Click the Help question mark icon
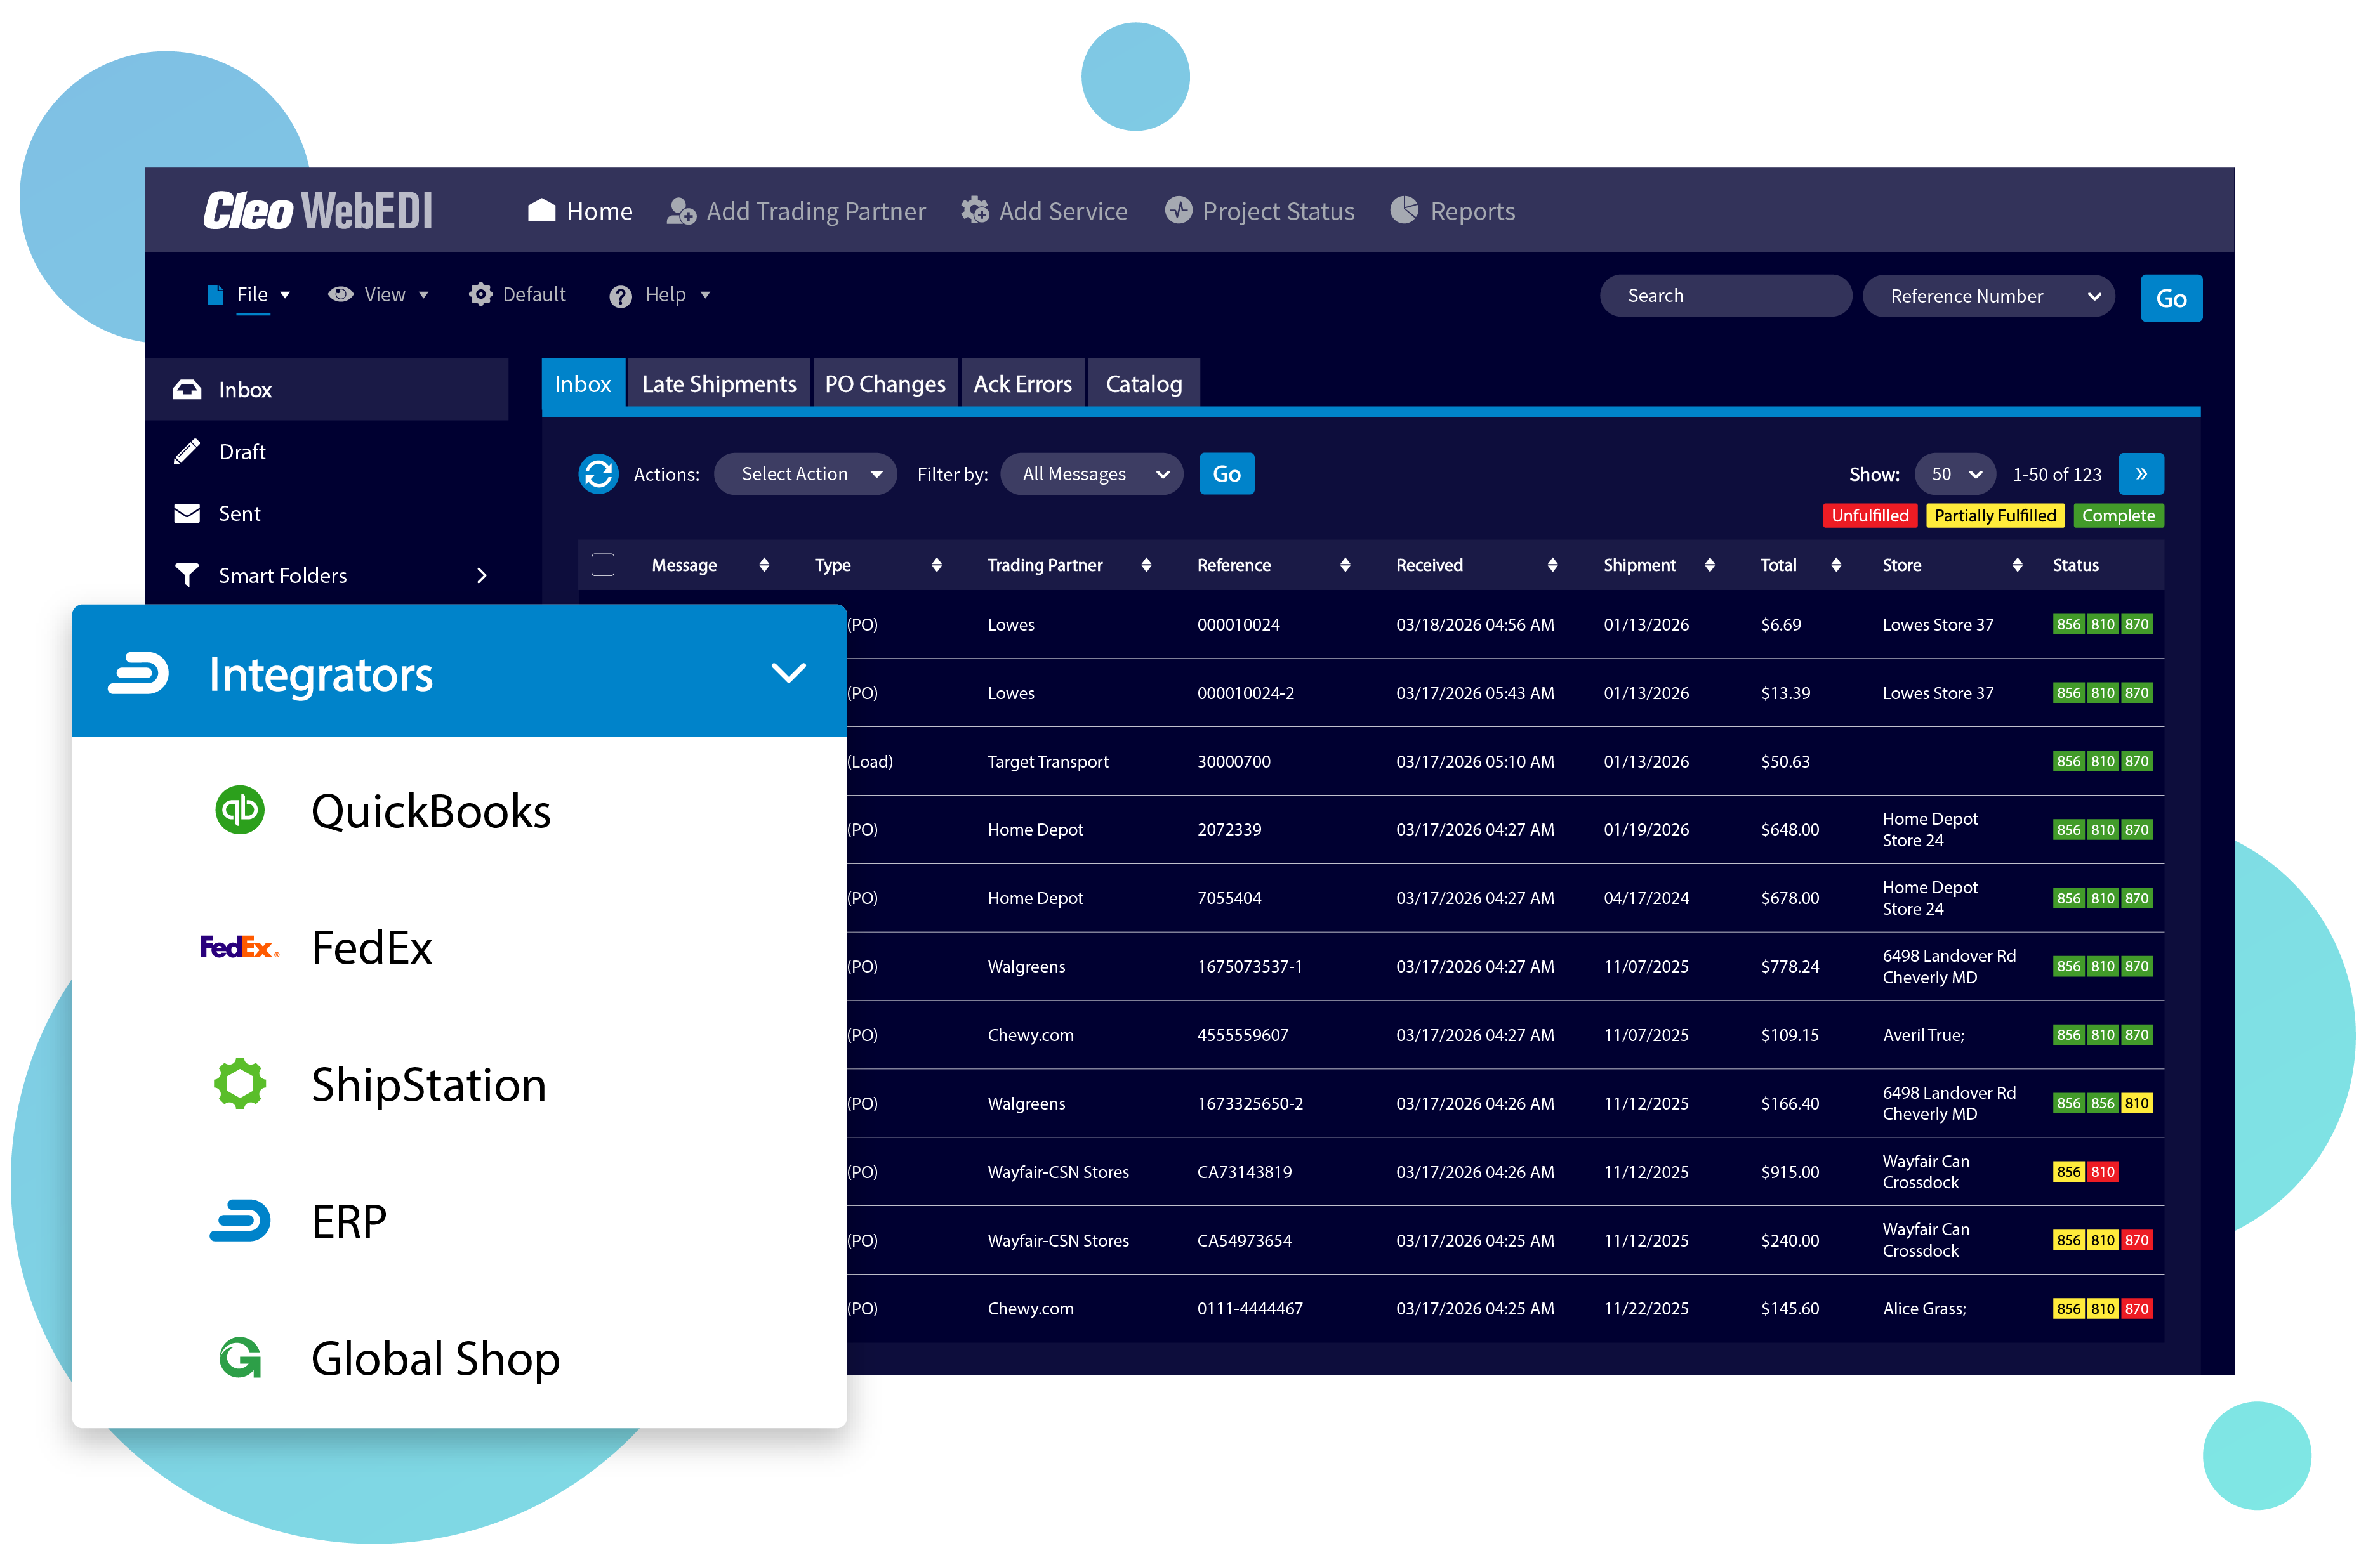This screenshot has width=2380, height=1560. coord(620,297)
